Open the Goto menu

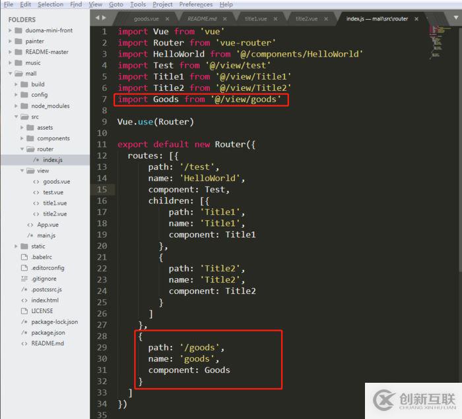coord(116,5)
